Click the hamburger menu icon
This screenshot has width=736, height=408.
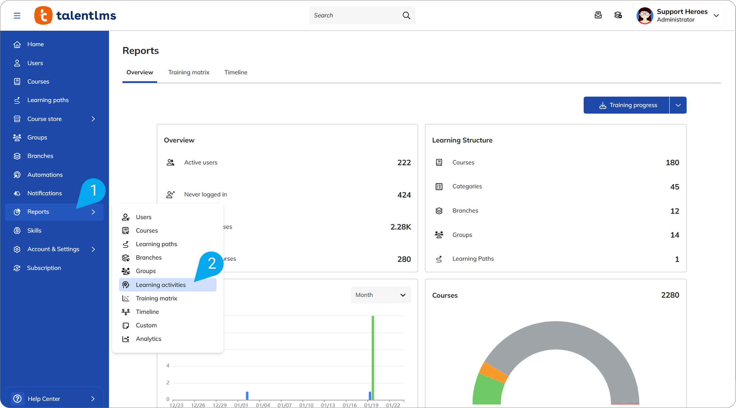tap(17, 15)
